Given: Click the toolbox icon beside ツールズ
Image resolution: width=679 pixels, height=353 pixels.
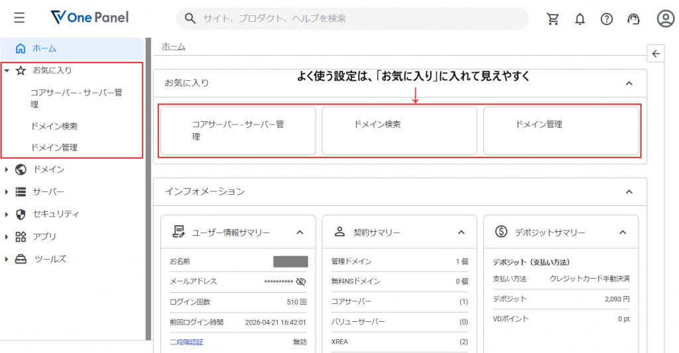Looking at the screenshot, I should [x=21, y=259].
